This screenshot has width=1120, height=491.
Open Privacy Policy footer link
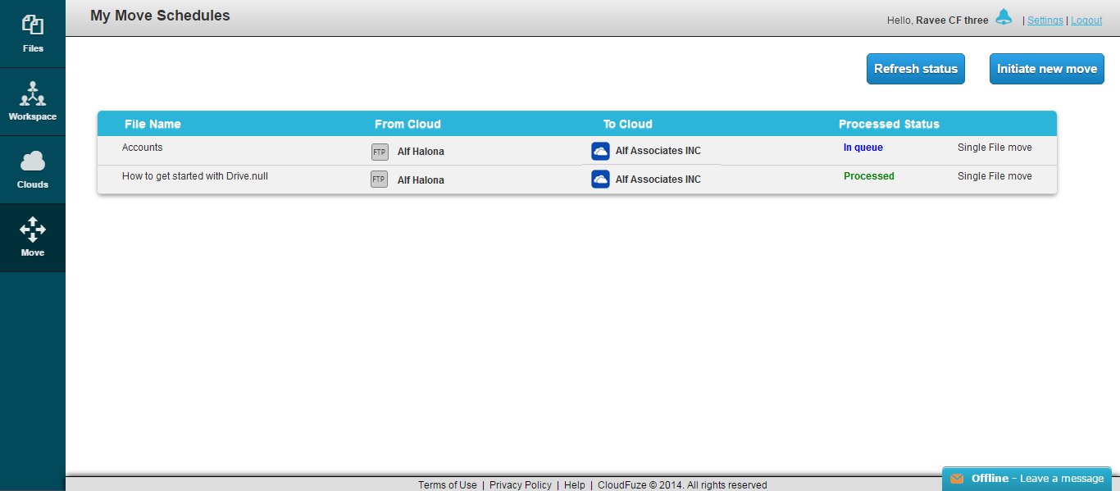click(521, 485)
